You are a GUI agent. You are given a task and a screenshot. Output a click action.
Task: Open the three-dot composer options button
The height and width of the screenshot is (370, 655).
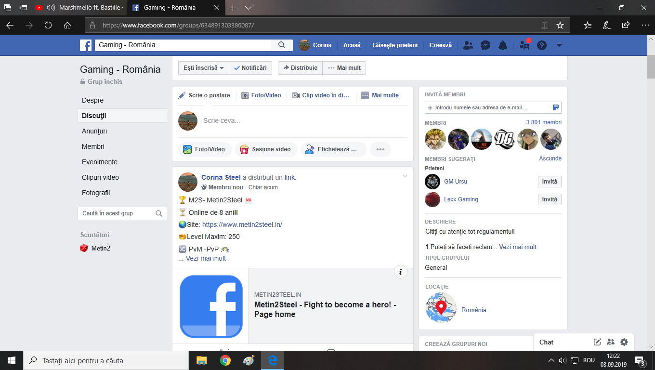pos(380,149)
